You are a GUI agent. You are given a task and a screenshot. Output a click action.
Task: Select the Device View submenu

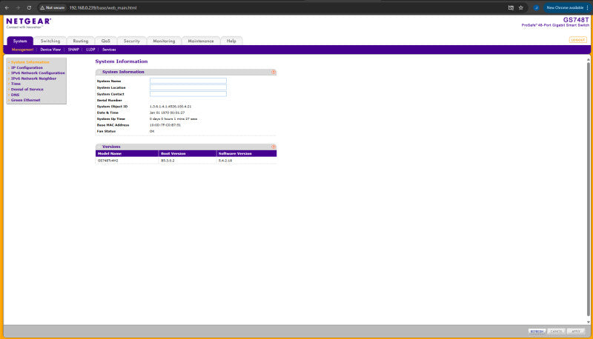coord(50,50)
